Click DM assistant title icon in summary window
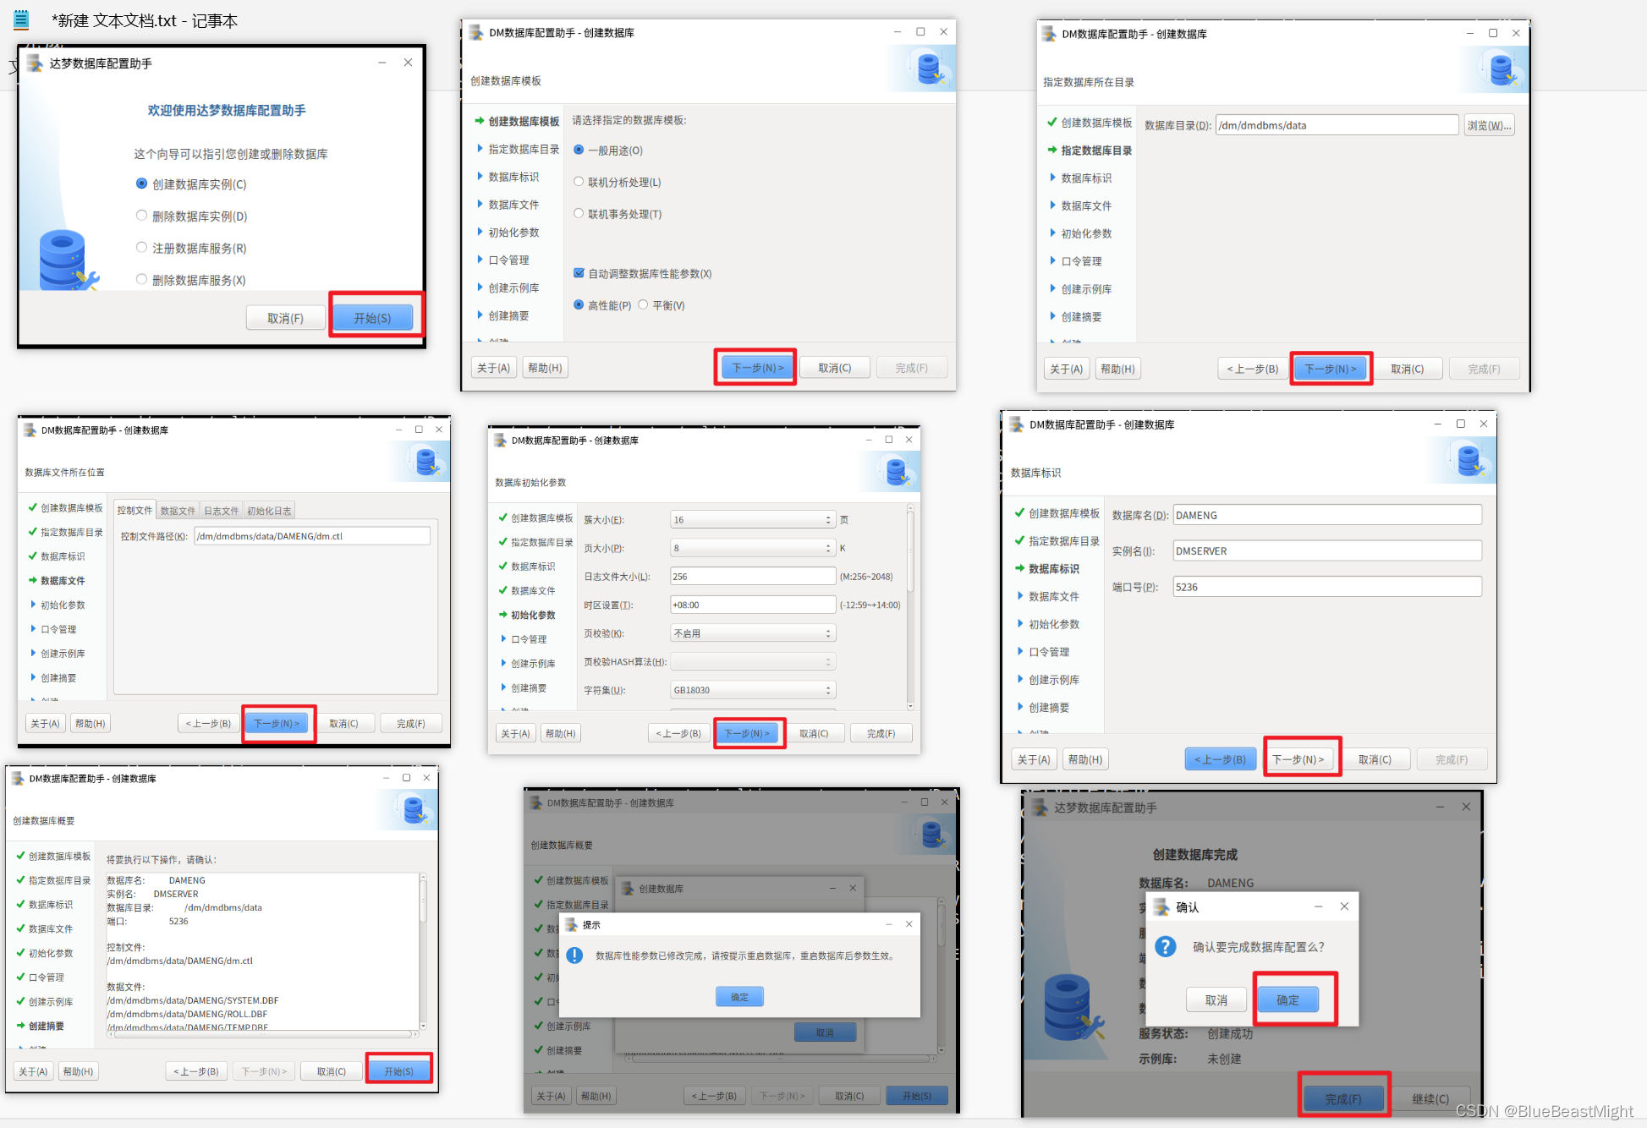This screenshot has height=1128, width=1647. coord(18,778)
